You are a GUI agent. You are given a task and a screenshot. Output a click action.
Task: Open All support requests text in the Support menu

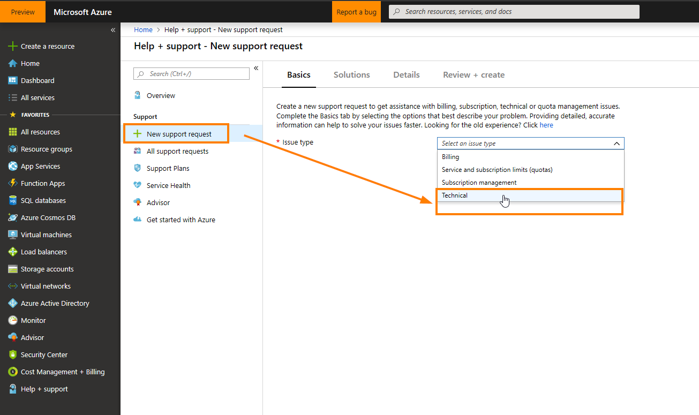point(178,152)
